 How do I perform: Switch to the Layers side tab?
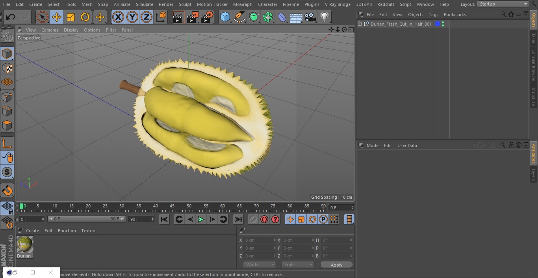tap(534, 174)
